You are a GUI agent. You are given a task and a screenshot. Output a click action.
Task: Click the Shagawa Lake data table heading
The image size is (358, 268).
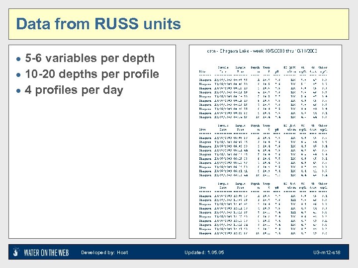pyautogui.click(x=262, y=51)
